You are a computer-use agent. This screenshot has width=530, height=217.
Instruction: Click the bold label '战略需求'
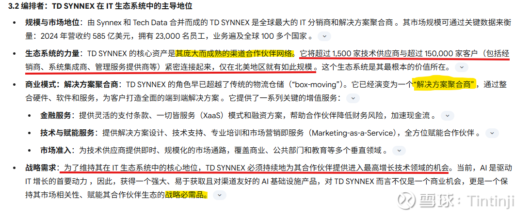(41, 168)
